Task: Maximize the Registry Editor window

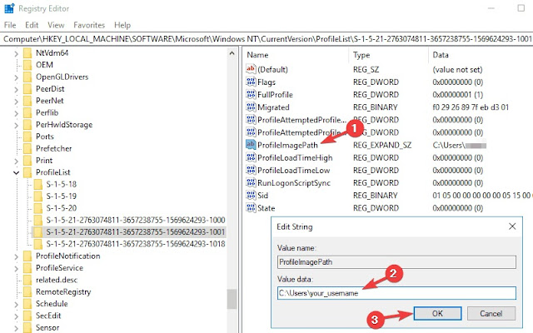Action: tap(521, 8)
